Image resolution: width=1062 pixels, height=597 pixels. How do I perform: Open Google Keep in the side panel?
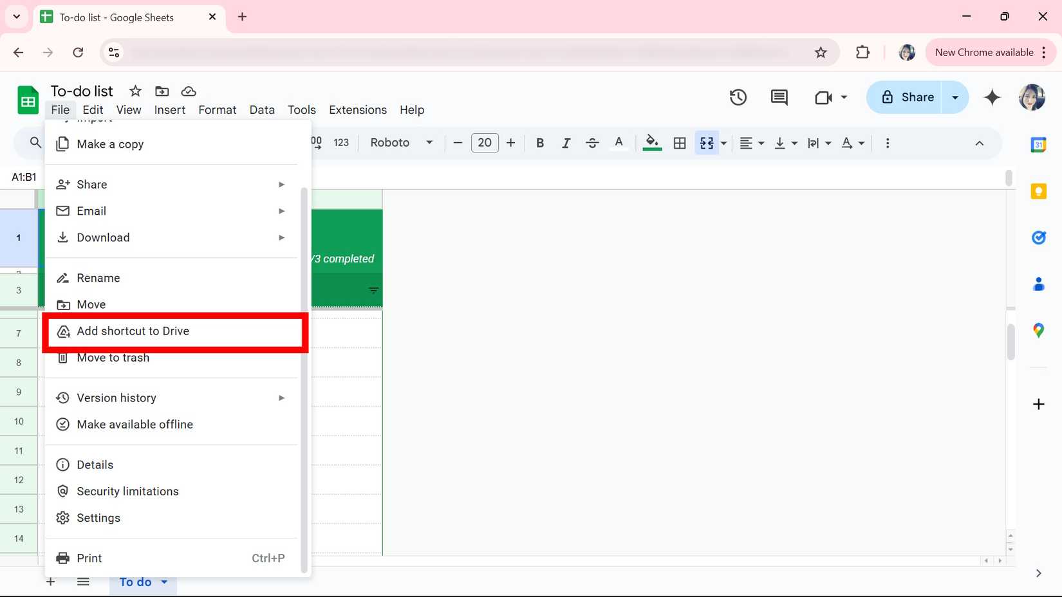tap(1038, 191)
